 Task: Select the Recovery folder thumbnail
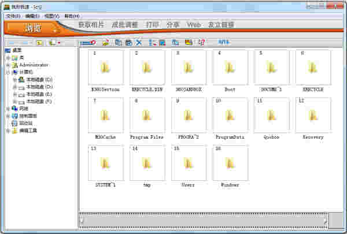click(313, 115)
